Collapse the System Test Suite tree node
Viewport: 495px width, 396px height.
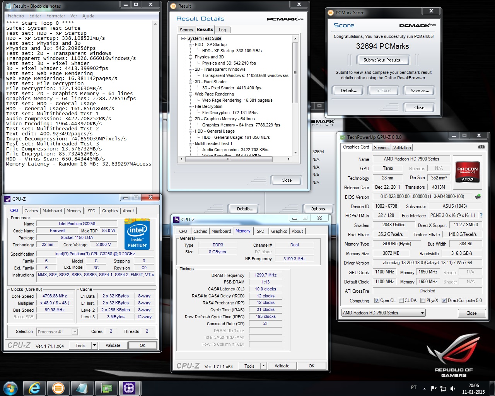pyautogui.click(x=184, y=38)
